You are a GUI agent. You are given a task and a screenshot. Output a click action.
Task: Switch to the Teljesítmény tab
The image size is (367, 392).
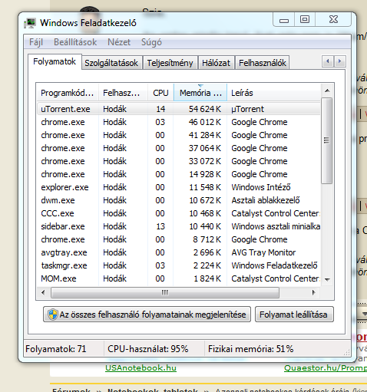(x=170, y=63)
